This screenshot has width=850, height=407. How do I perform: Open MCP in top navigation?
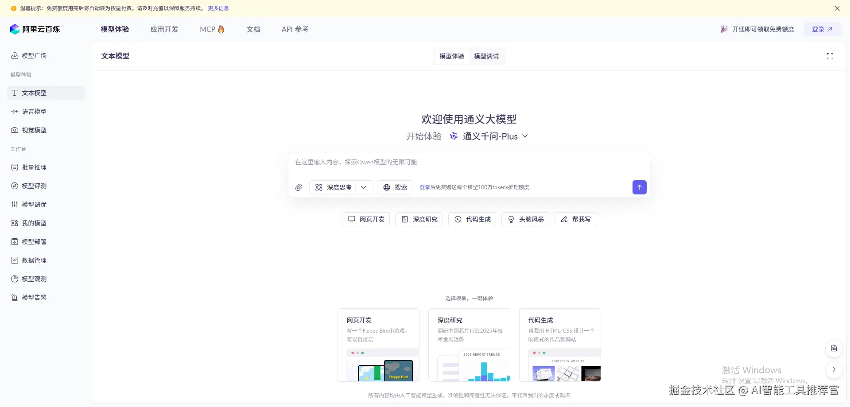212,29
